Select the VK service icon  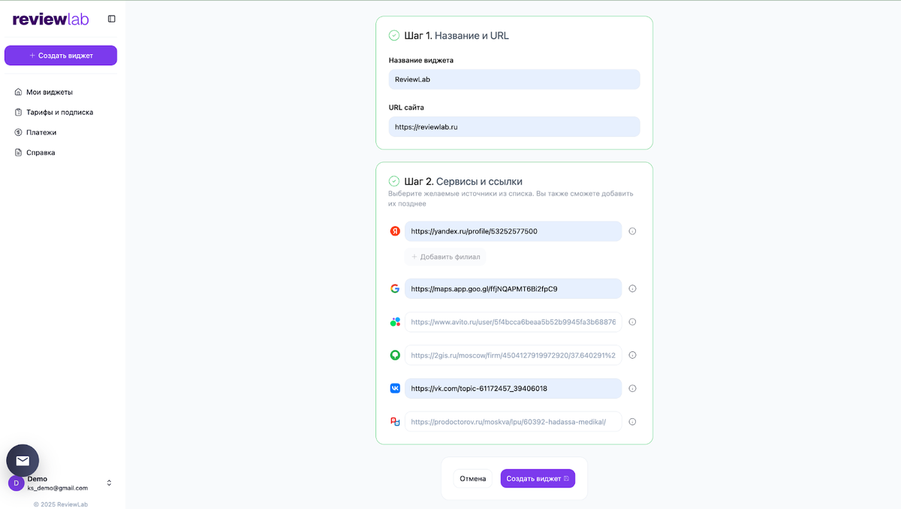[x=396, y=388]
